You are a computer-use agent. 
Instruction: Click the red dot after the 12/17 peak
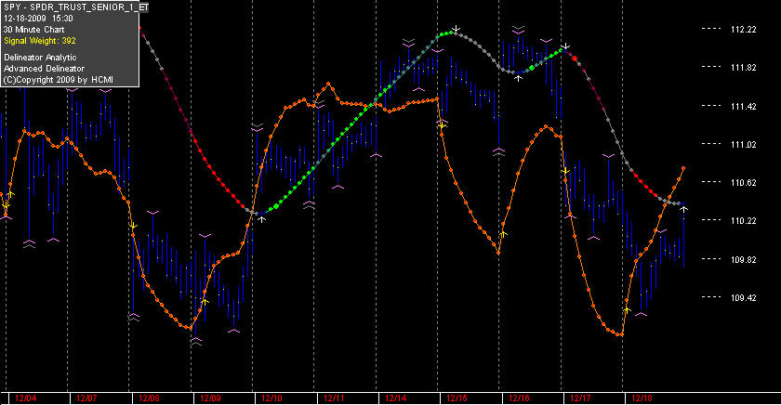click(575, 59)
